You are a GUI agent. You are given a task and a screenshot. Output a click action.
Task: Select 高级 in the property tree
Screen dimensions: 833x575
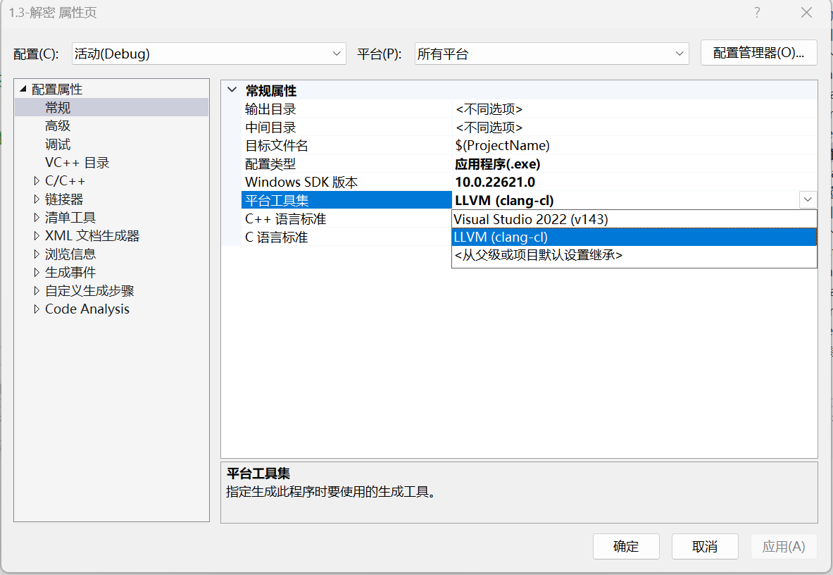58,126
